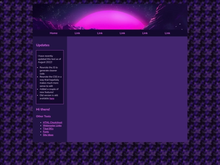Open the HTML Cheatsheet link
The image size is (220, 165).
click(53, 123)
